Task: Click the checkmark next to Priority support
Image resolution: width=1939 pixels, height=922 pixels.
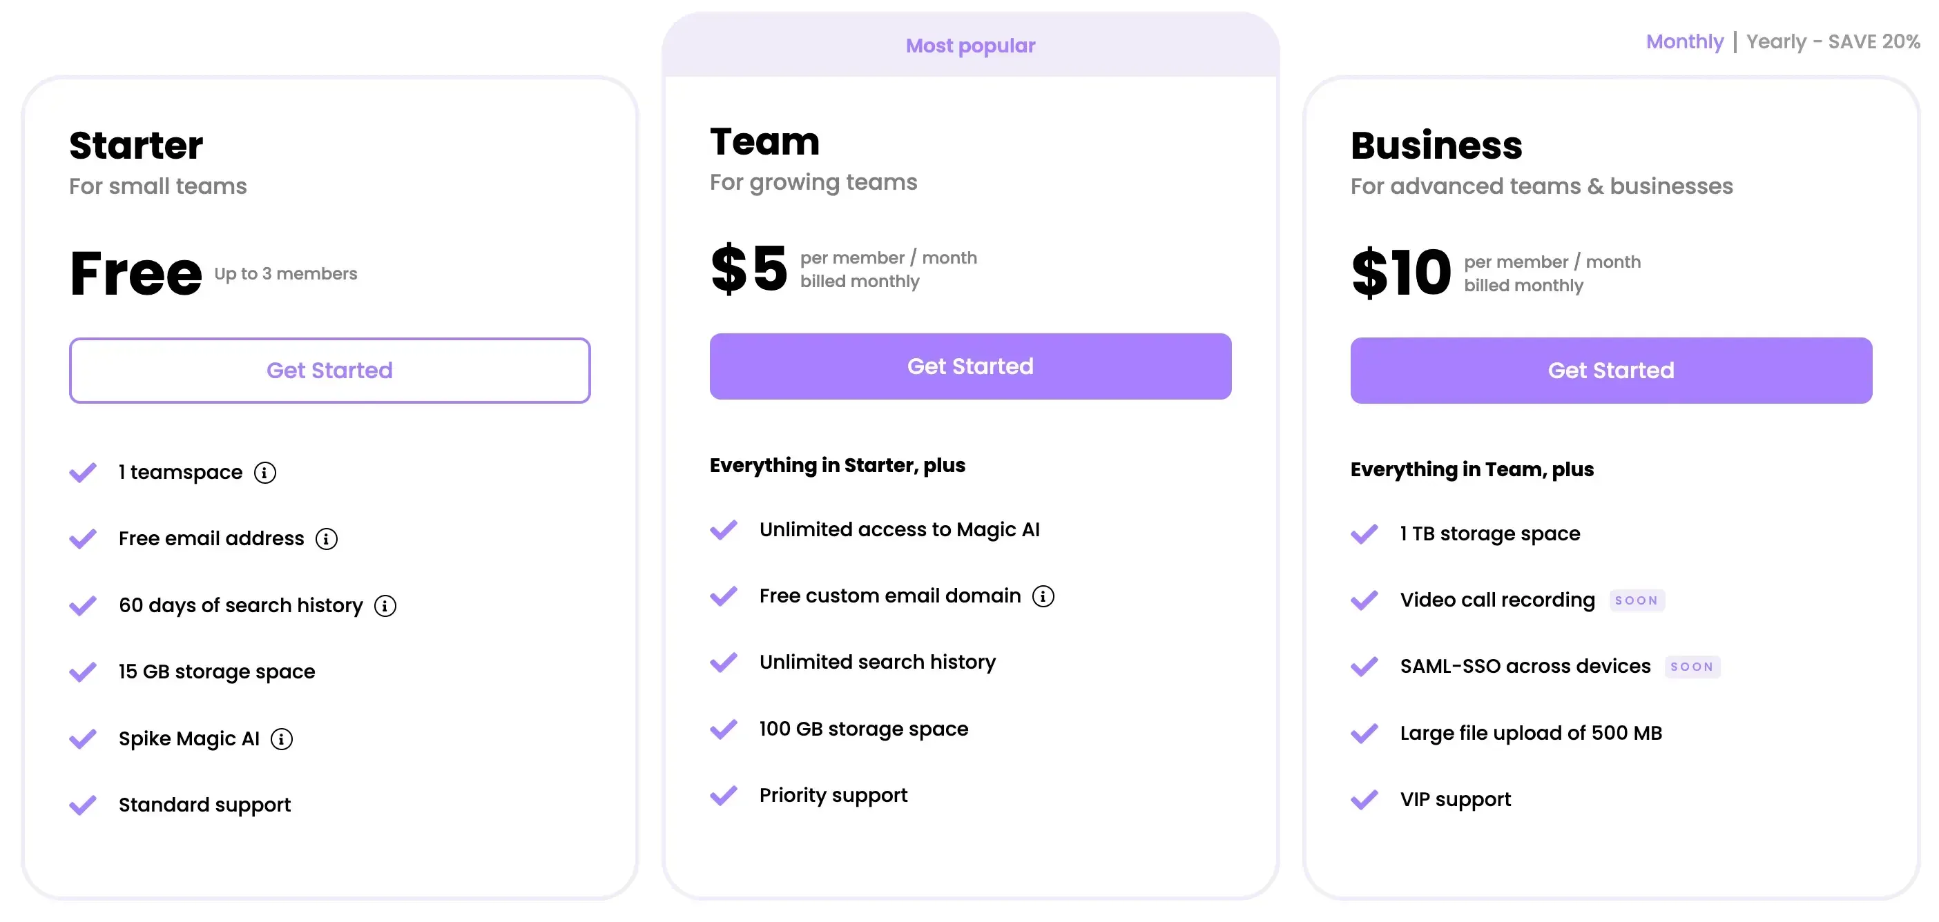Action: coord(724,795)
